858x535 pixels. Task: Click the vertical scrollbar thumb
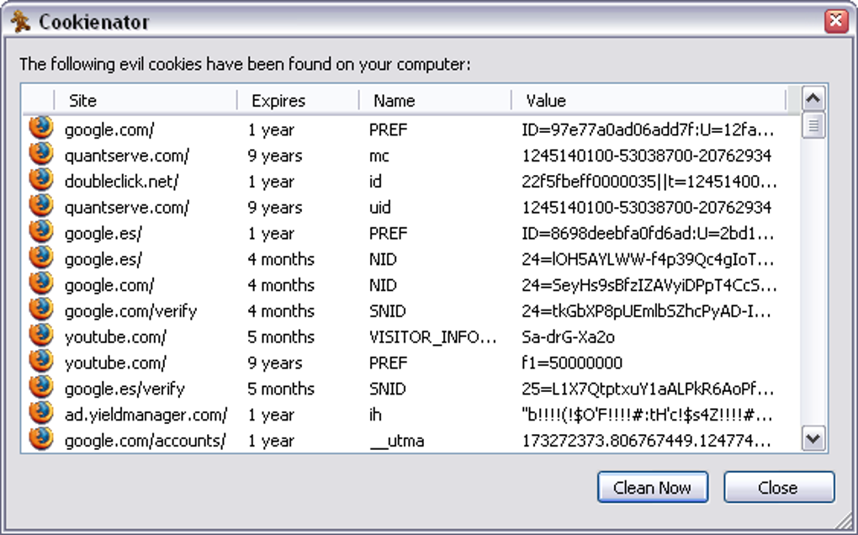click(x=813, y=125)
